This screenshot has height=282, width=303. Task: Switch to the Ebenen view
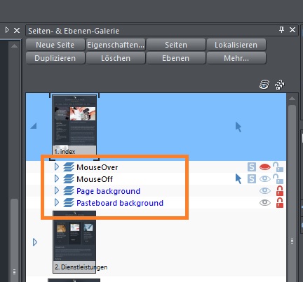coord(176,58)
